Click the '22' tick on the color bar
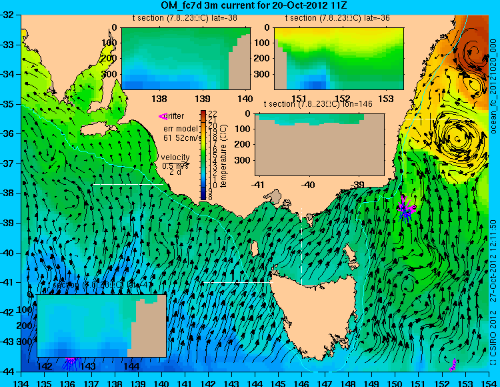This screenshot has height=387, width=500. click(x=213, y=113)
